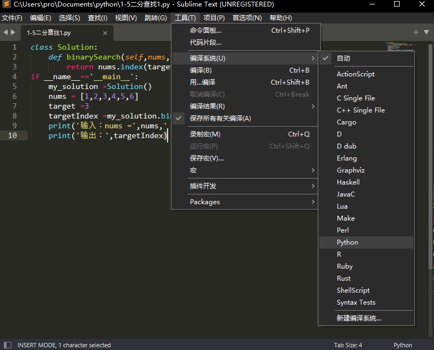Close the 工具(T) menu
This screenshot has height=350, width=434.
click(x=185, y=18)
